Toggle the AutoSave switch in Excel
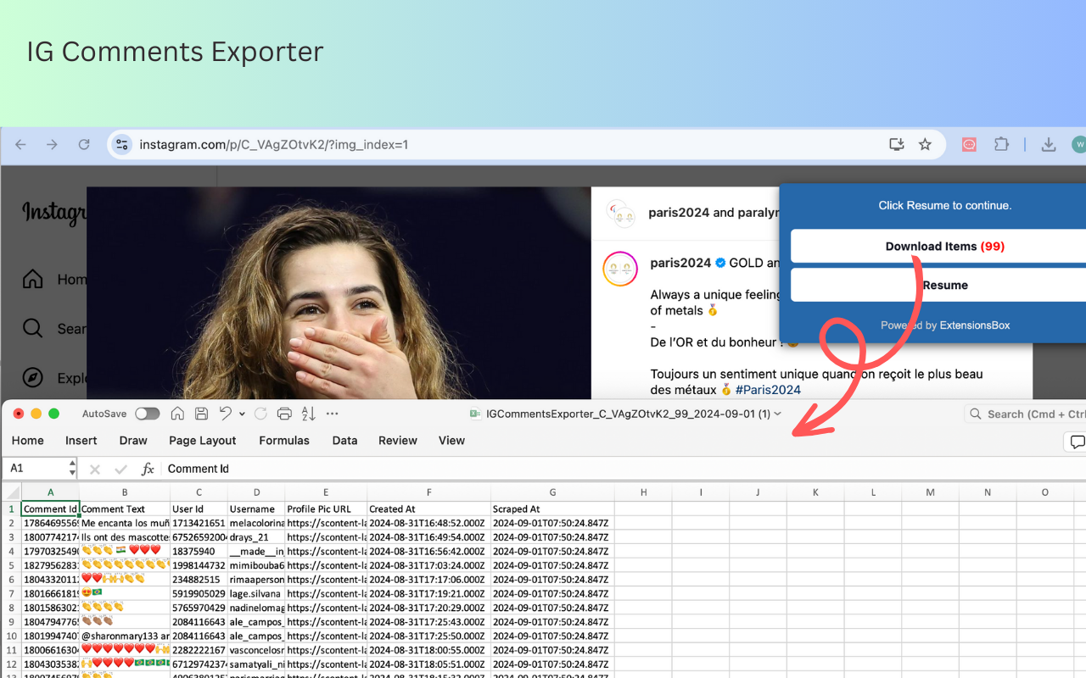This screenshot has width=1086, height=678. [x=148, y=414]
